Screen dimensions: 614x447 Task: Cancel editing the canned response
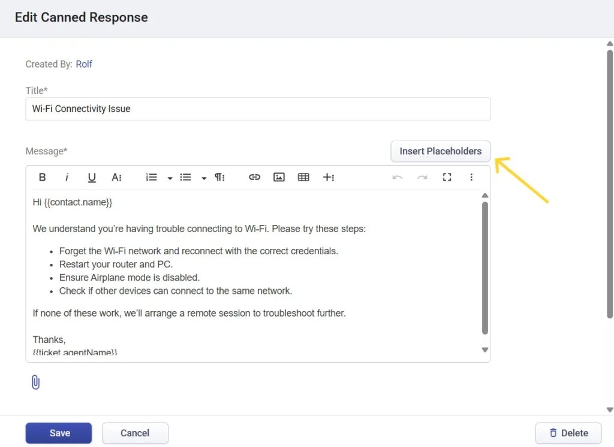point(135,433)
